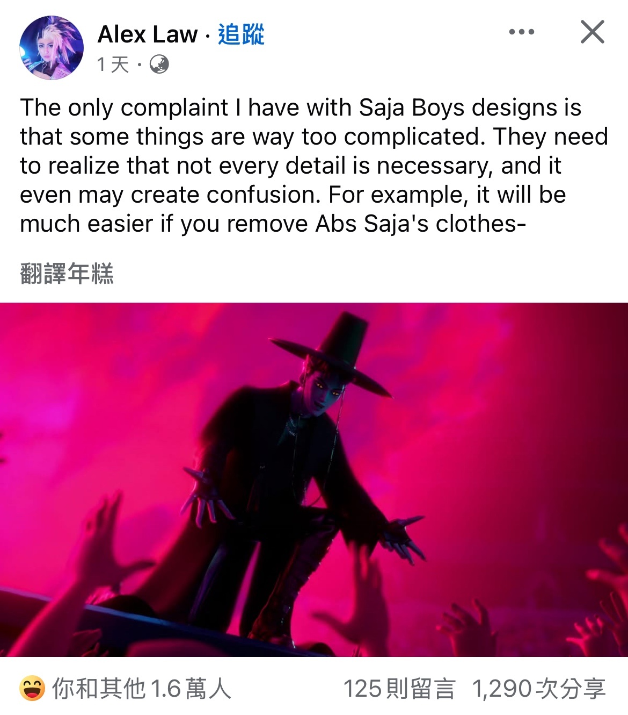Open Alex Law's profile picture
Viewport: 628px width, 715px height.
tap(52, 48)
